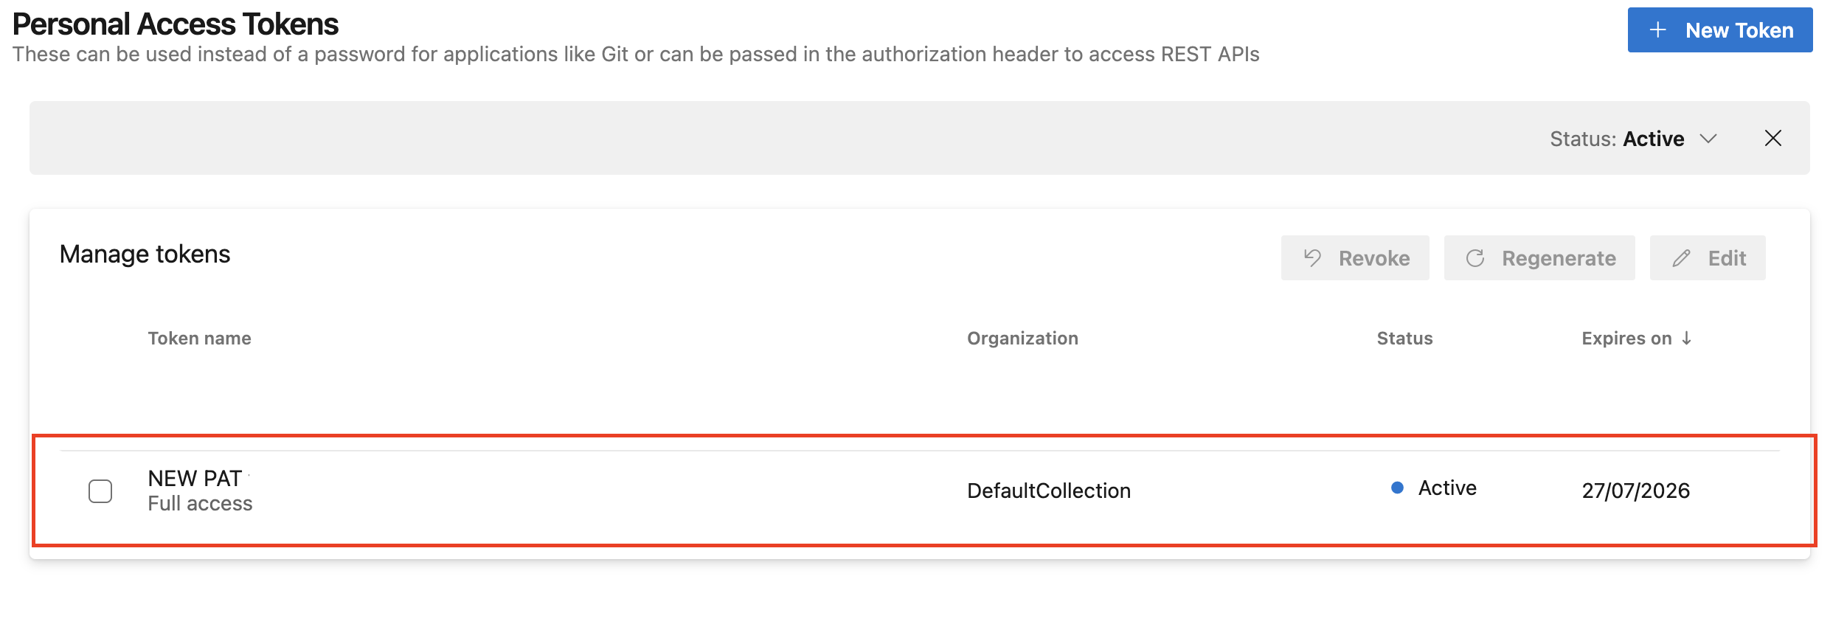Viewport: 1847px width, 627px height.
Task: Click the blue Active status dot
Action: 1397,488
